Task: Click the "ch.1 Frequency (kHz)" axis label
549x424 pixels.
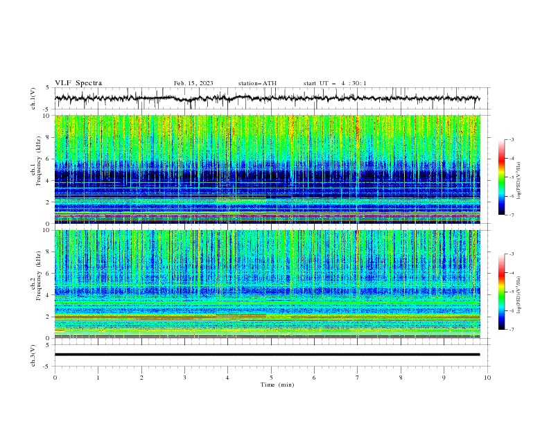Action: click(x=35, y=161)
